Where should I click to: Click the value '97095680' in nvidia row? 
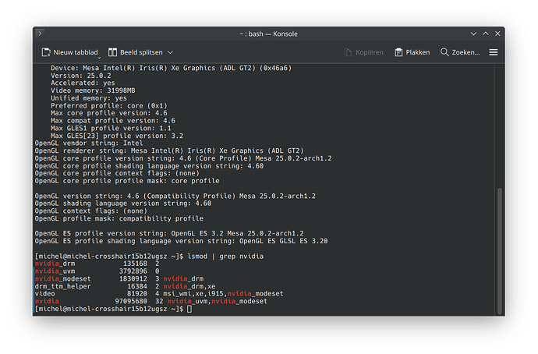pyautogui.click(x=131, y=302)
